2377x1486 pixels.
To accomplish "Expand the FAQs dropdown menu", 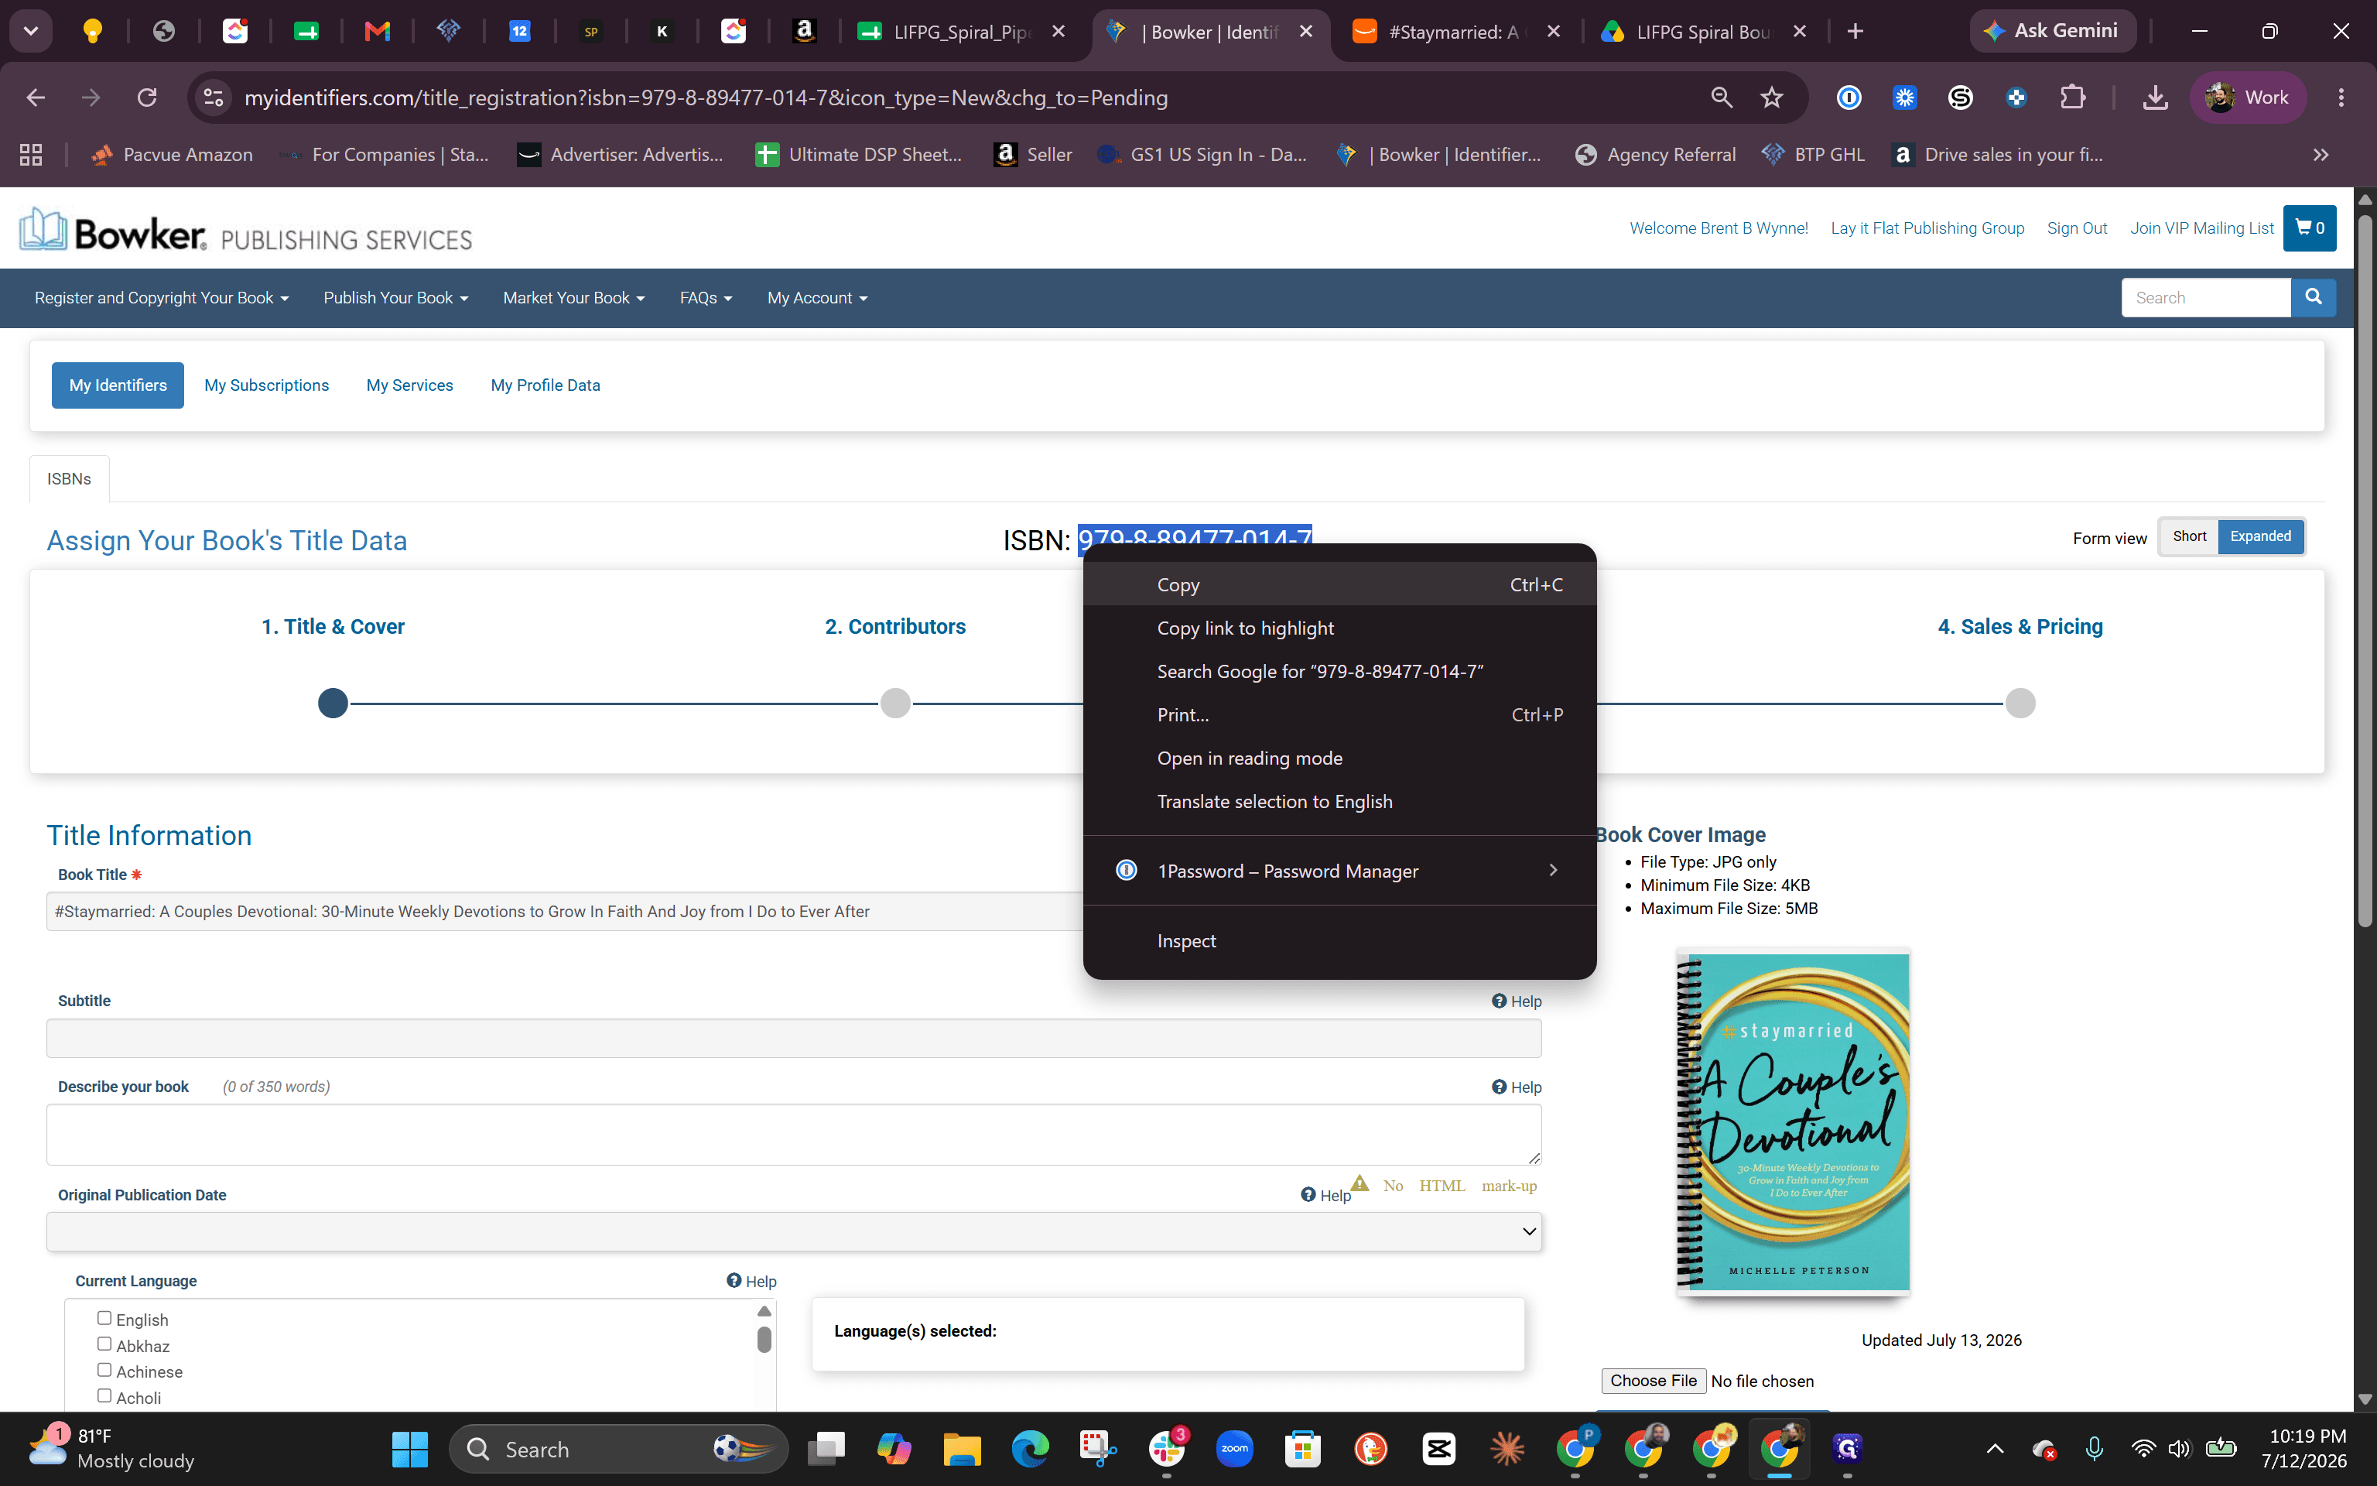I will pos(706,298).
